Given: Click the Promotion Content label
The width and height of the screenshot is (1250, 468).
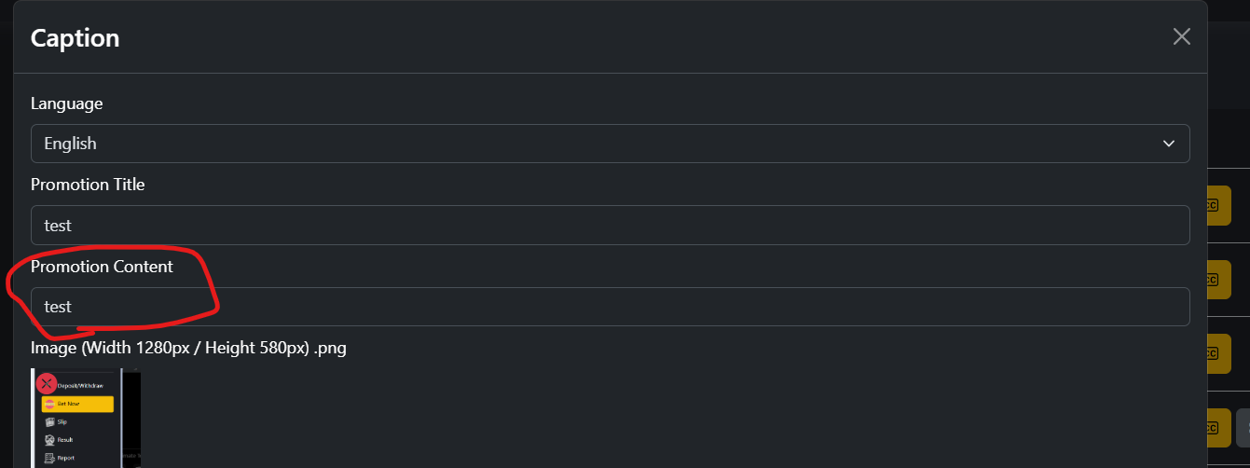Looking at the screenshot, I should [x=102, y=267].
